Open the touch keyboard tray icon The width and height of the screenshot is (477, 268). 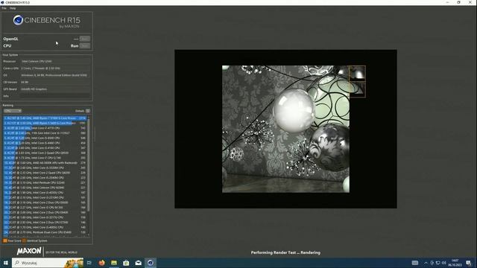point(414,263)
